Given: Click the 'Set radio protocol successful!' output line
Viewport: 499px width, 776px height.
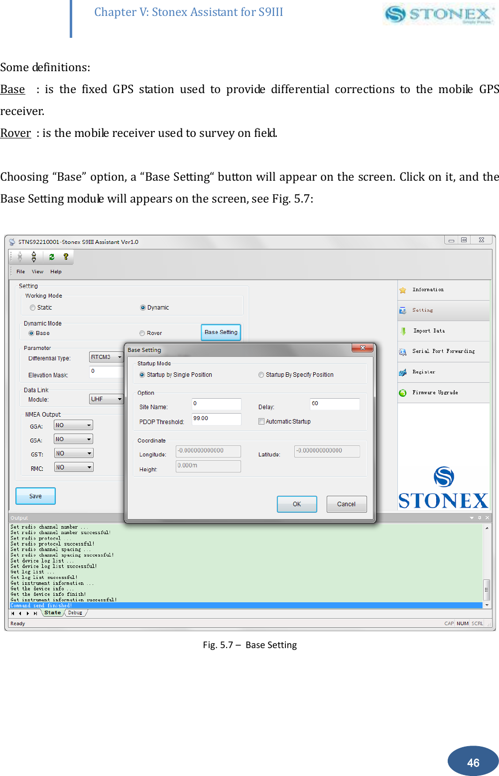Looking at the screenshot, I should click(52, 544).
